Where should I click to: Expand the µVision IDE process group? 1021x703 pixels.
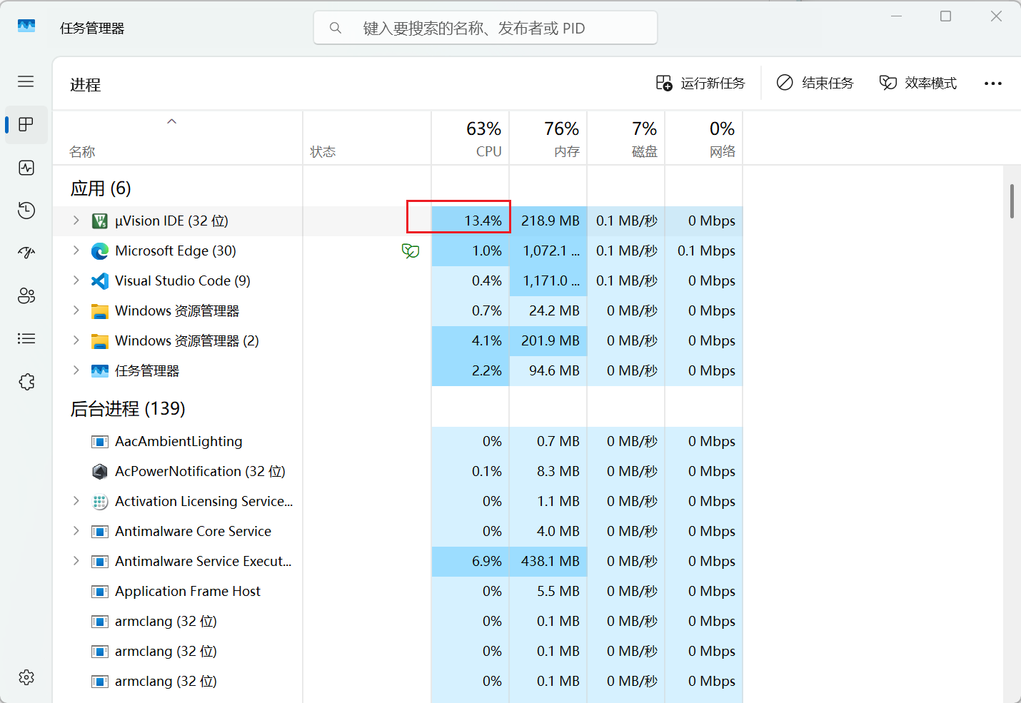[76, 221]
